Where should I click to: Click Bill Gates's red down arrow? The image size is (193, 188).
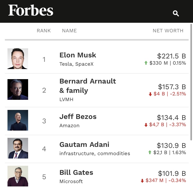coord(142,181)
